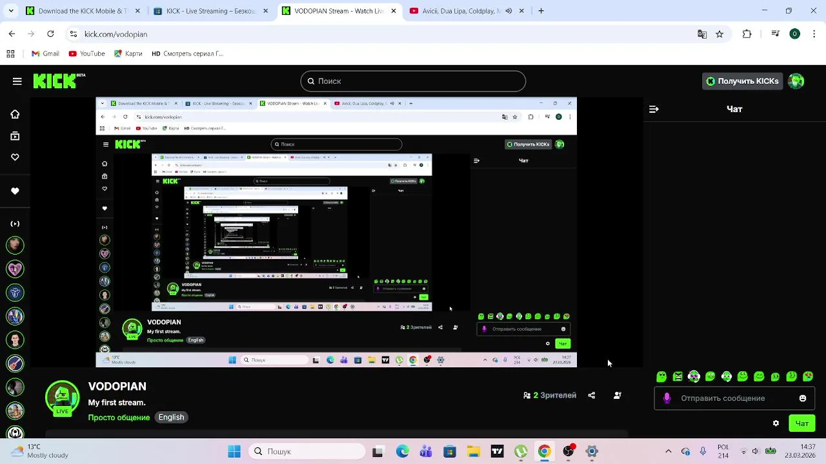
Task: Focus the Поиск search field on Kick
Action: tap(413, 81)
